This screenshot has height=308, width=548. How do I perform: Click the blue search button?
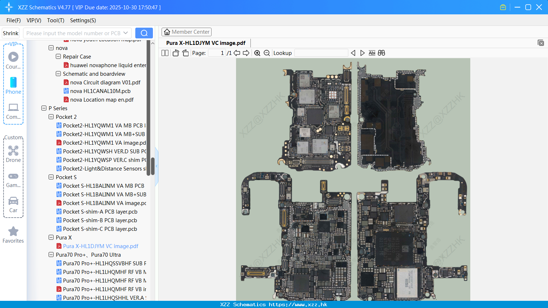coord(144,33)
